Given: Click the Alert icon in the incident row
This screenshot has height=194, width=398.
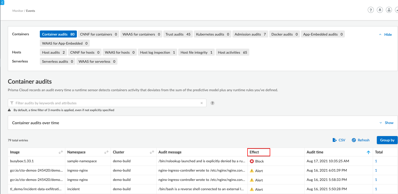Looking at the screenshot, I should [x=252, y=189].
